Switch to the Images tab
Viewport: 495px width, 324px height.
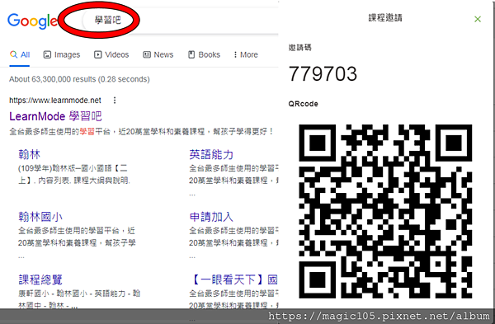[62, 55]
